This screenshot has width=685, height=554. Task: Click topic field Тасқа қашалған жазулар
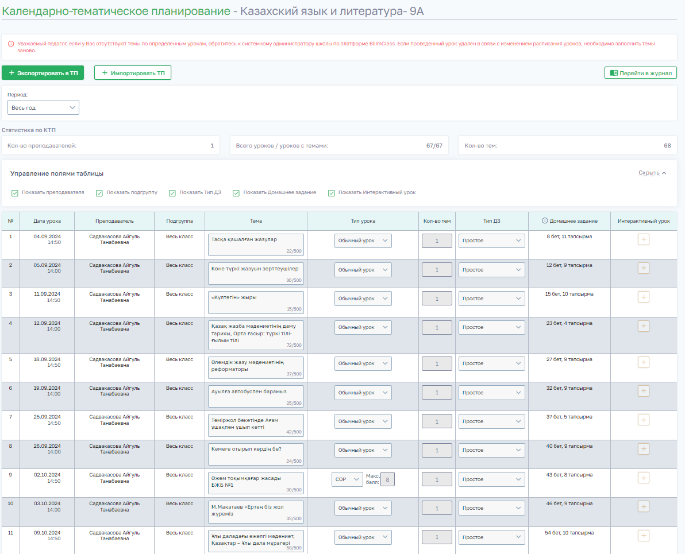(x=256, y=244)
